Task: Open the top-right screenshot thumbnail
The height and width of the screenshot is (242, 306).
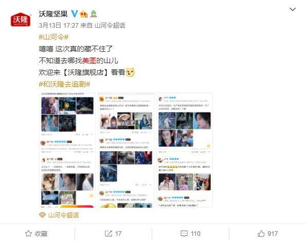Action: [185, 120]
